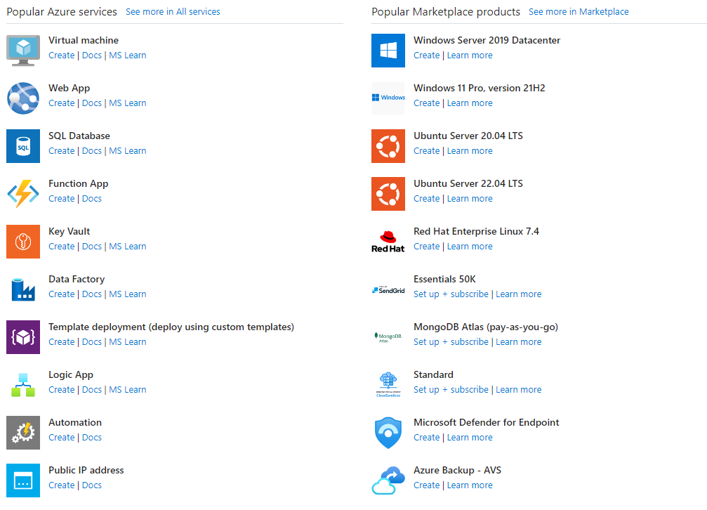Open Docs for Data Factory

(x=91, y=294)
